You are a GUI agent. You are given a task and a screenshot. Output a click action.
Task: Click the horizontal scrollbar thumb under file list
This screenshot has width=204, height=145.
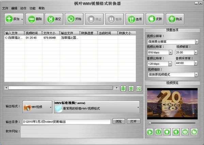coord(61,88)
